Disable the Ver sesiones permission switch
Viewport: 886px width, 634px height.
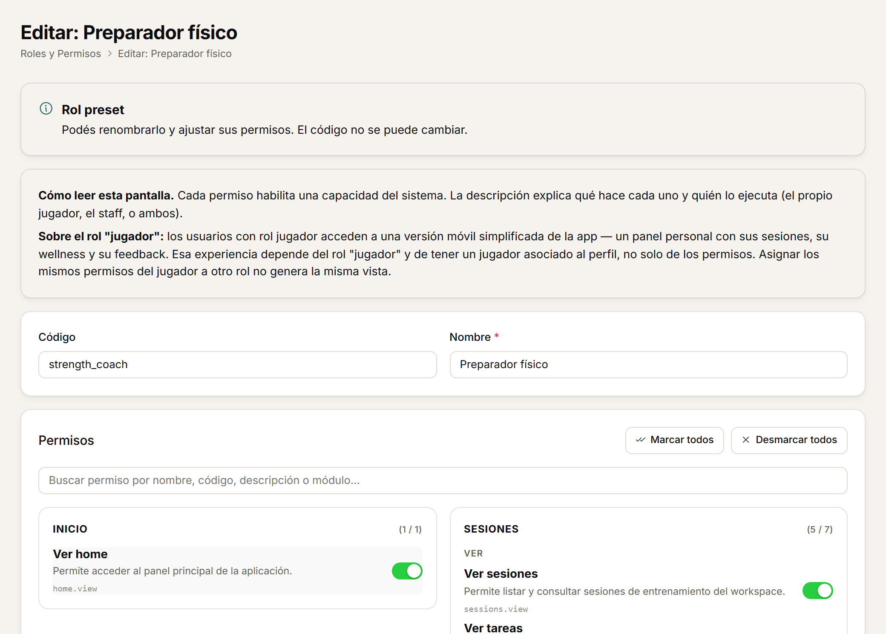[817, 591]
